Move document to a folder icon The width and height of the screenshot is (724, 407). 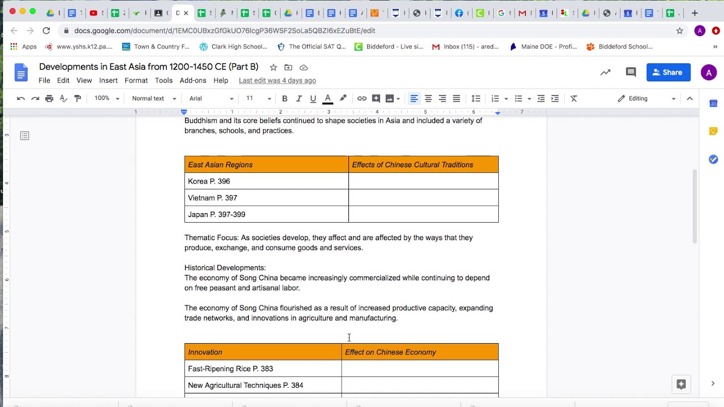(288, 67)
